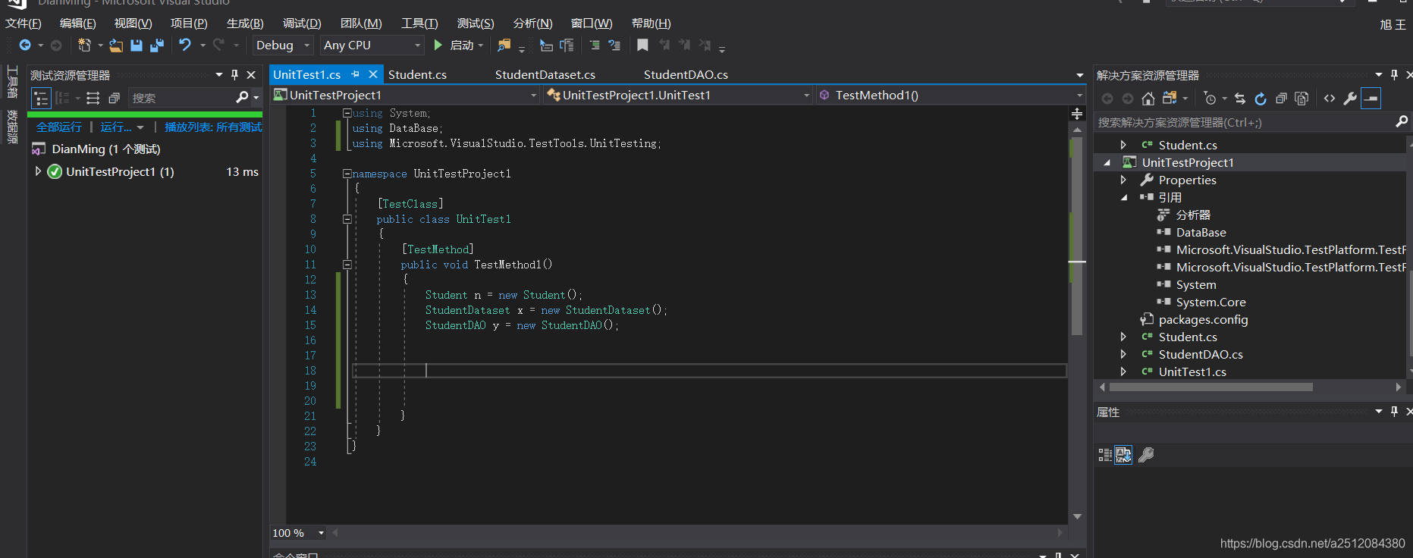Click Sync with Active Document icon

(x=1240, y=99)
